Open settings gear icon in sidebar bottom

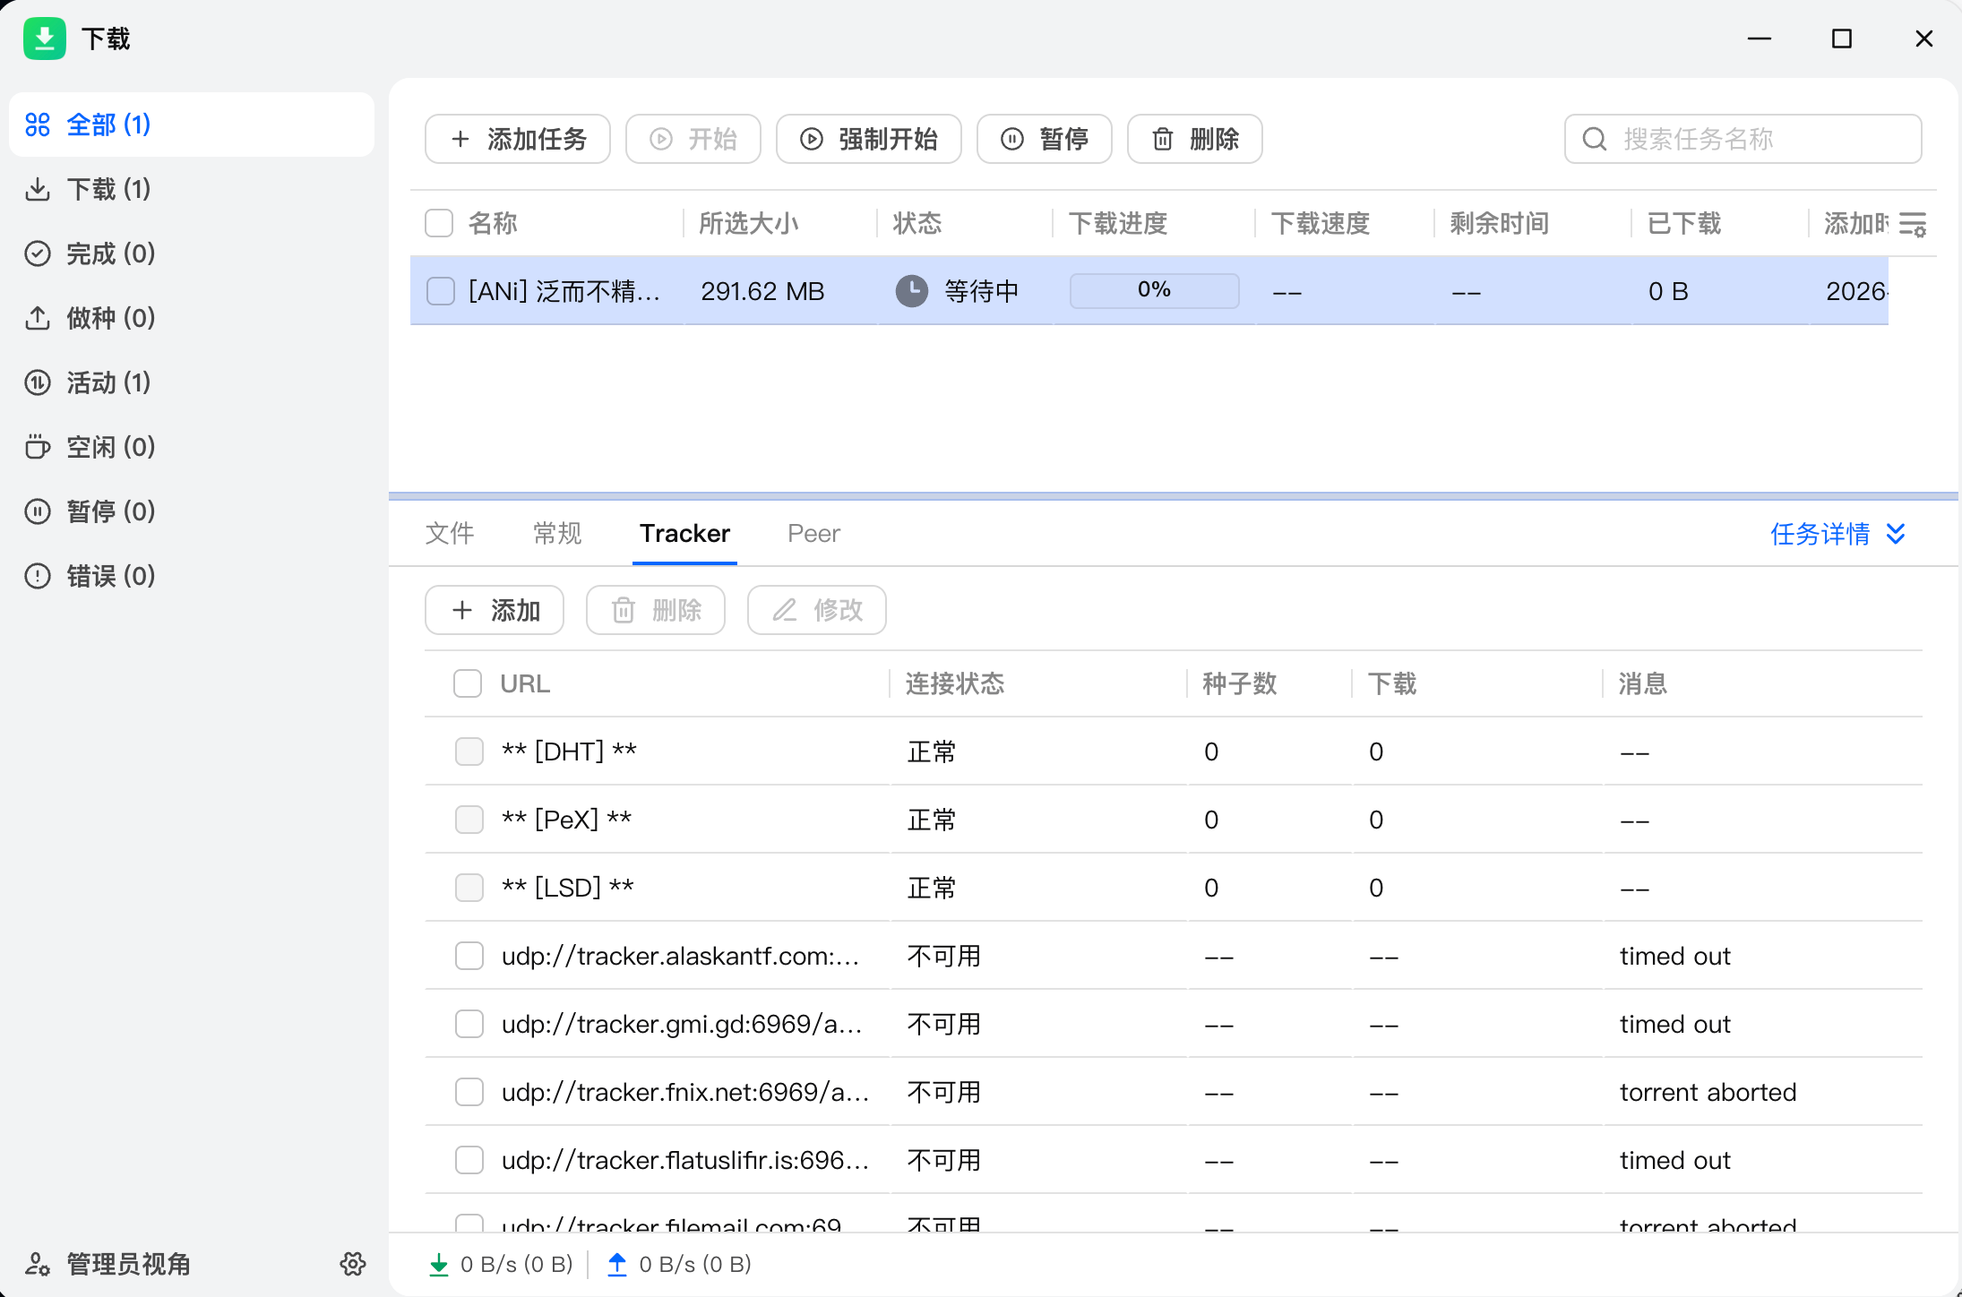[x=353, y=1264]
